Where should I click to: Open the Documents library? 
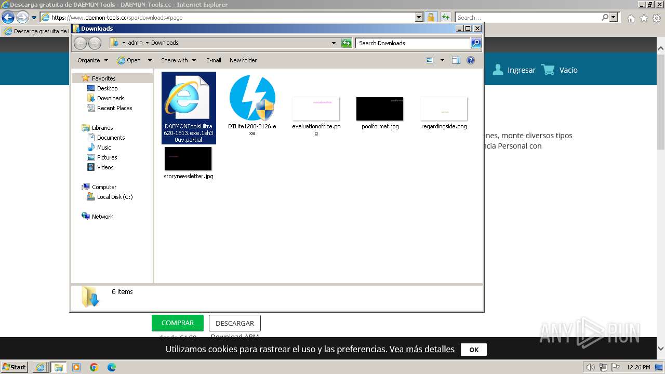111,138
